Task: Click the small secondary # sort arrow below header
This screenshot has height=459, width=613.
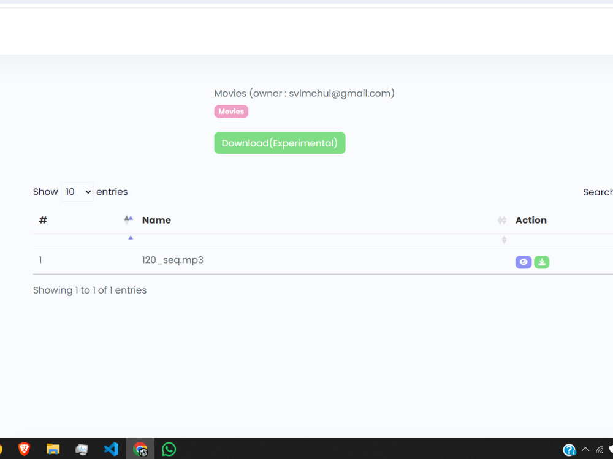Action: point(131,238)
